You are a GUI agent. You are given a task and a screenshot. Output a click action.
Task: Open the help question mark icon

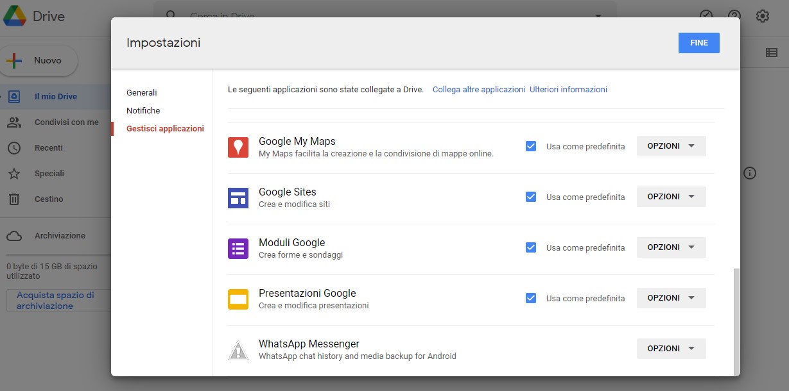734,16
